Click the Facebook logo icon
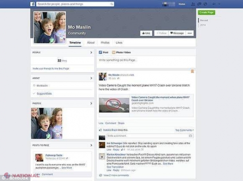The width and height of the screenshot is (243, 181). [33, 4]
